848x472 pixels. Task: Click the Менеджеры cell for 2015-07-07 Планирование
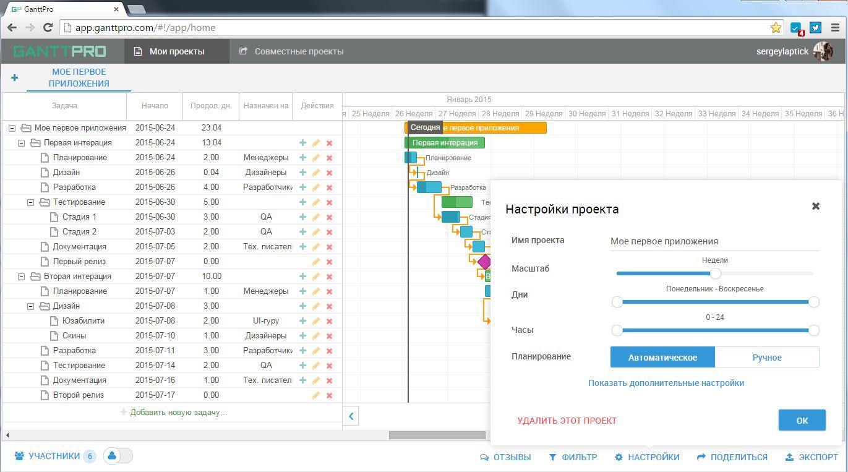266,291
